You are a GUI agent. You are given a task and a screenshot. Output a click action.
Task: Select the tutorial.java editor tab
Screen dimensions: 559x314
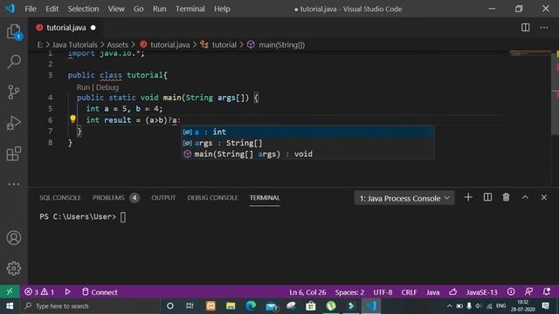click(x=66, y=28)
